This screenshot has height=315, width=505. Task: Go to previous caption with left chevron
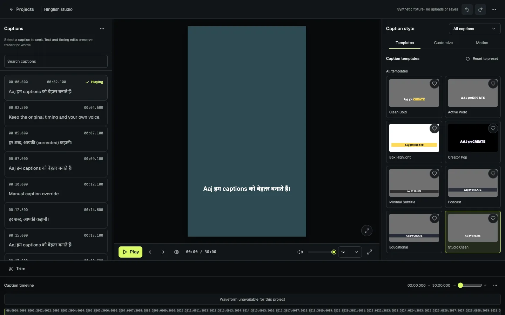pyautogui.click(x=150, y=252)
